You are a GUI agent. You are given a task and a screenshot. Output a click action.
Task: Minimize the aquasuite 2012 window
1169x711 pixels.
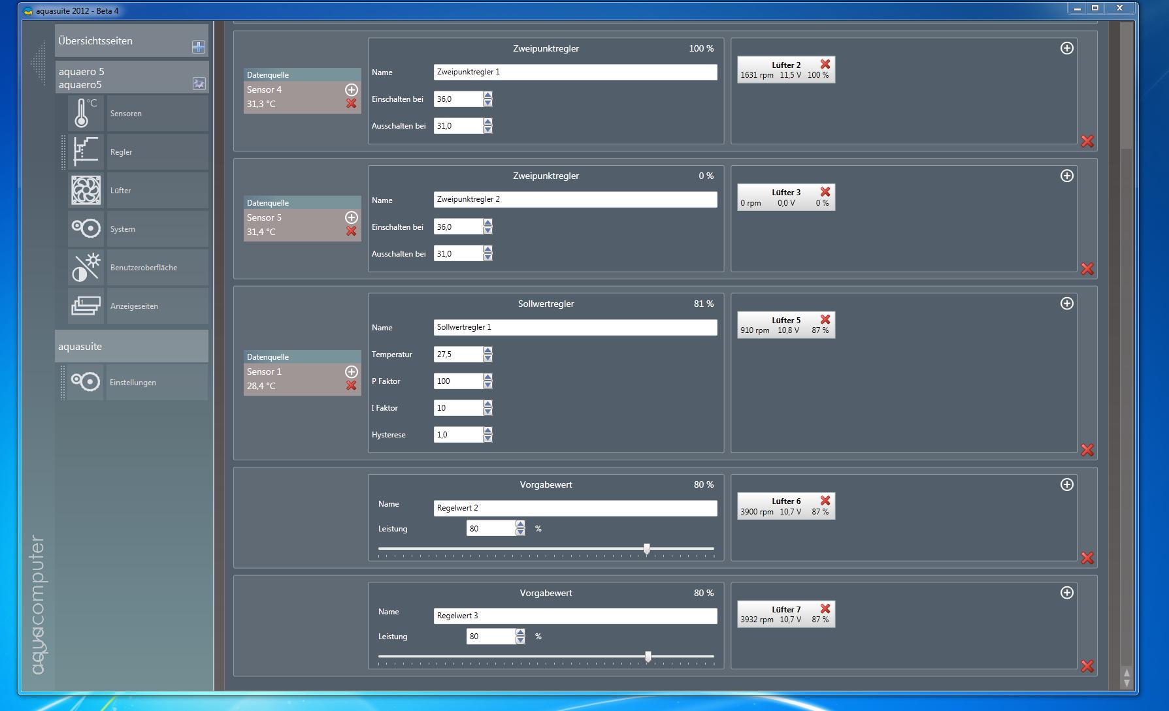[1078, 8]
